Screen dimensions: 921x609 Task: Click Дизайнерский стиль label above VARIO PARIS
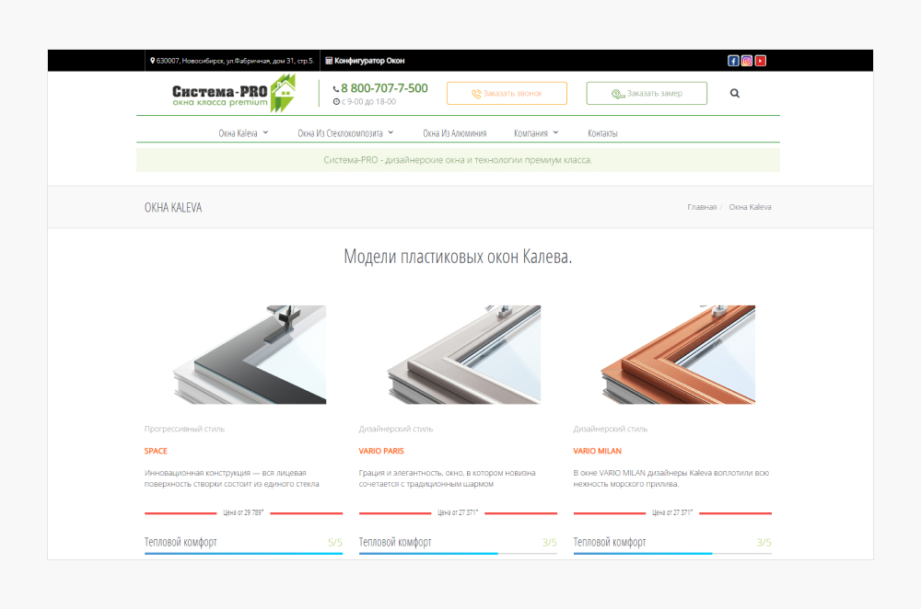(396, 429)
